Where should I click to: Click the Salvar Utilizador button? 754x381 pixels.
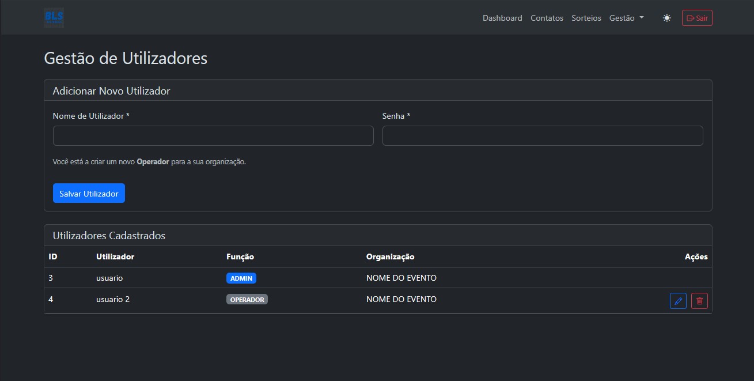pyautogui.click(x=89, y=194)
